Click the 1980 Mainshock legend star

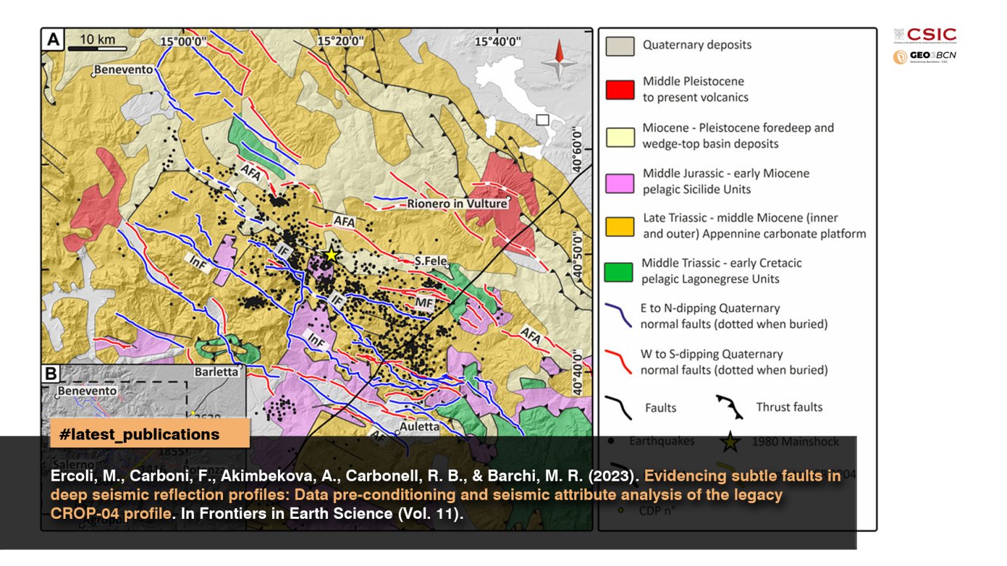[730, 443]
